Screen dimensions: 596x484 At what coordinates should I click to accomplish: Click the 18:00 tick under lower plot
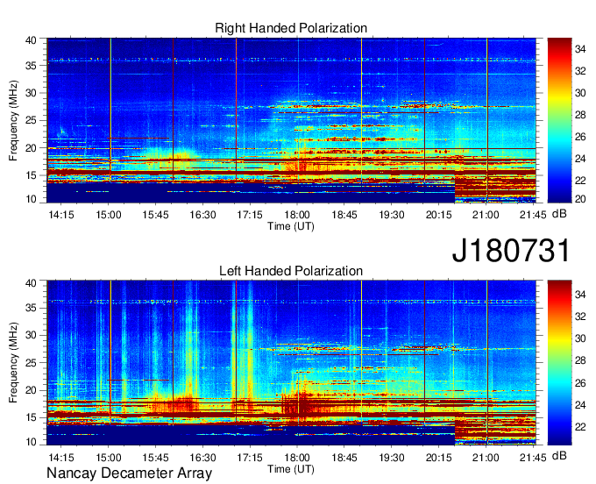(297, 457)
